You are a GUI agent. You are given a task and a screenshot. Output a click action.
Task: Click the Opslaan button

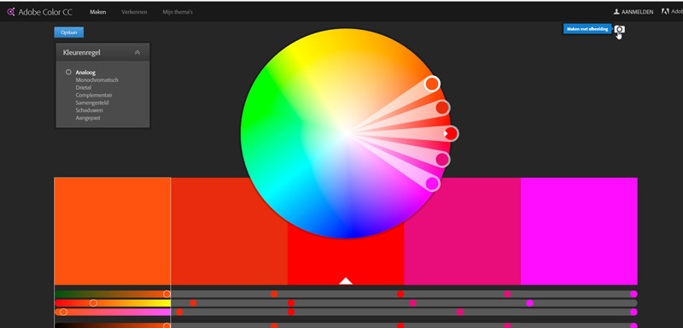pos(69,32)
